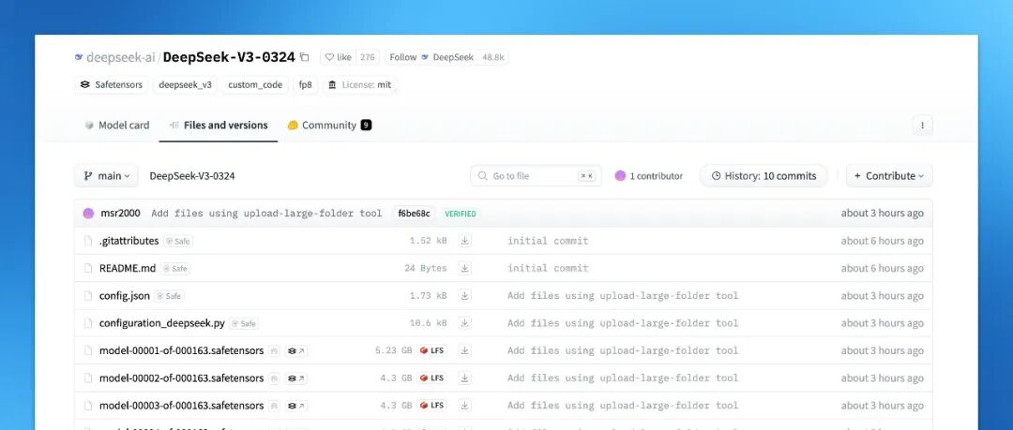Click the 1.52 kB size of .gitattributes
This screenshot has width=1013, height=430.
click(x=428, y=241)
